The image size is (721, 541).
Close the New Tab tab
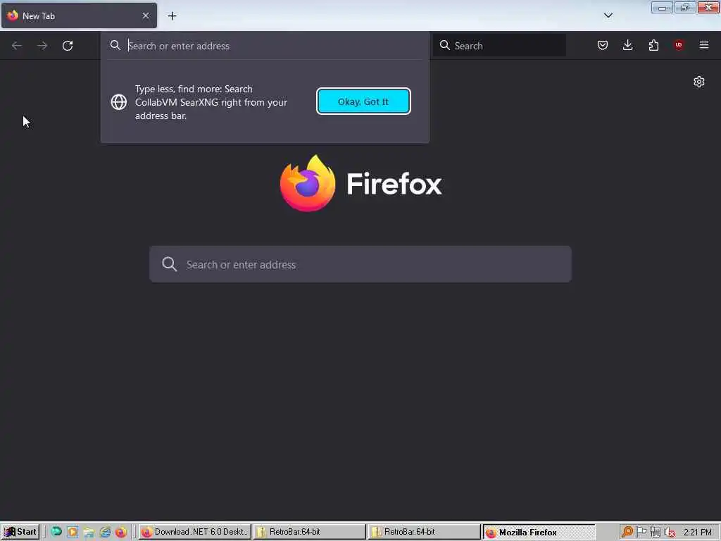[x=146, y=15]
